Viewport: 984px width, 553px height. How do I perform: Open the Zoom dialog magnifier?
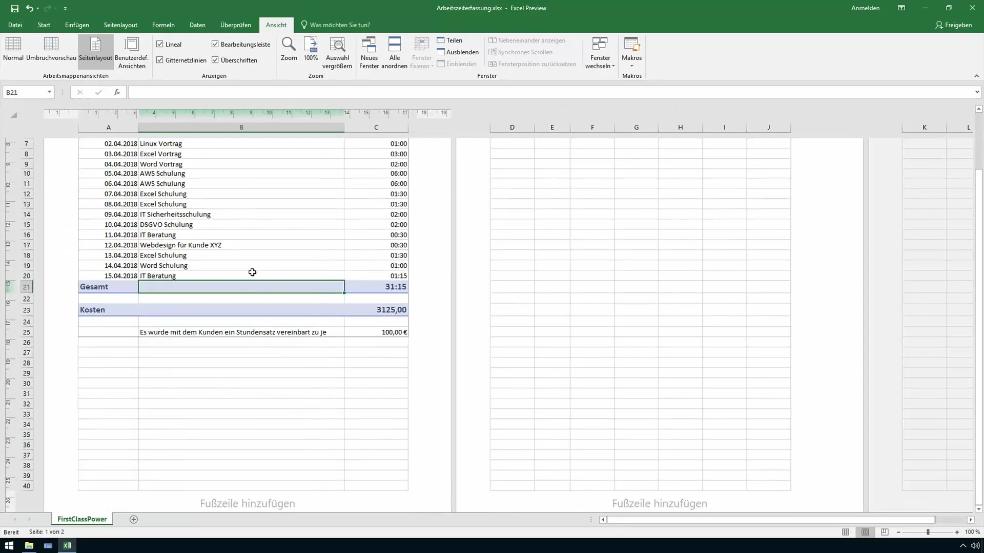pos(289,50)
